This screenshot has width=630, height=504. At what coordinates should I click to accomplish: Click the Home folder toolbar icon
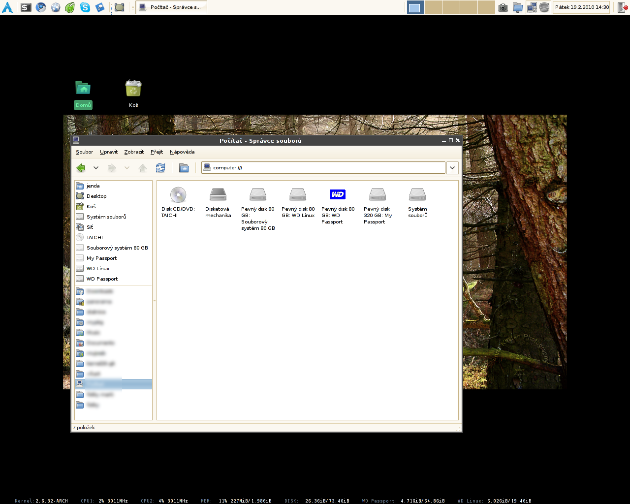click(x=184, y=168)
